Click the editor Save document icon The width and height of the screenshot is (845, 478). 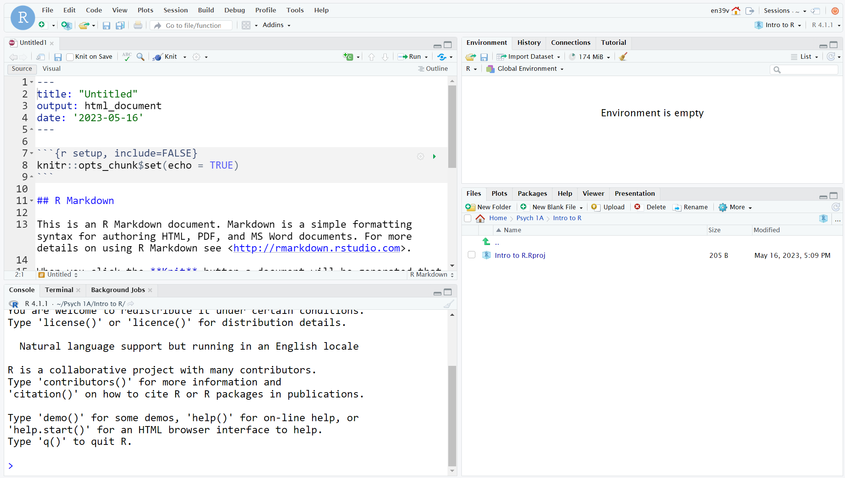coord(58,57)
